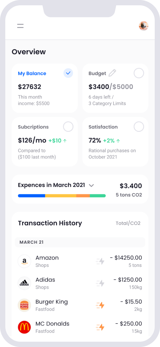Click the MARCH 21 date header

[80, 242]
